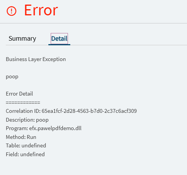
Task: Switch to the Summary tab
Action: pos(22,39)
